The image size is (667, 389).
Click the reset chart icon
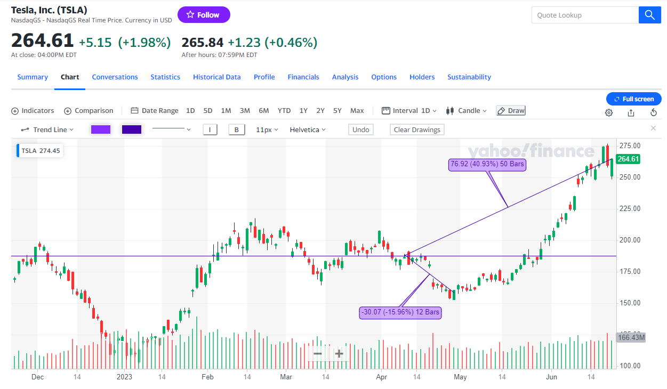tap(654, 112)
